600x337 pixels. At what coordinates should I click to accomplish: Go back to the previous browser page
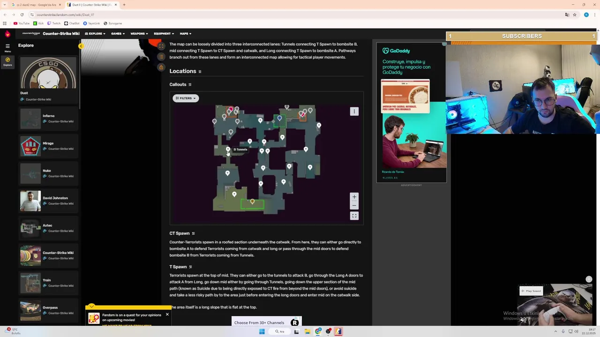pyautogui.click(x=5, y=15)
